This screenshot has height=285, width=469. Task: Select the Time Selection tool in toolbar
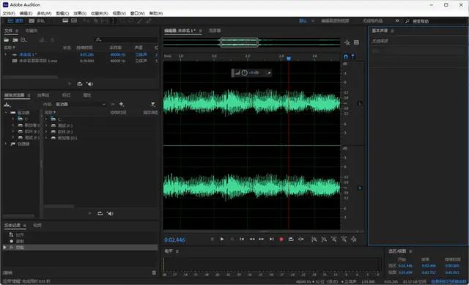click(x=113, y=21)
